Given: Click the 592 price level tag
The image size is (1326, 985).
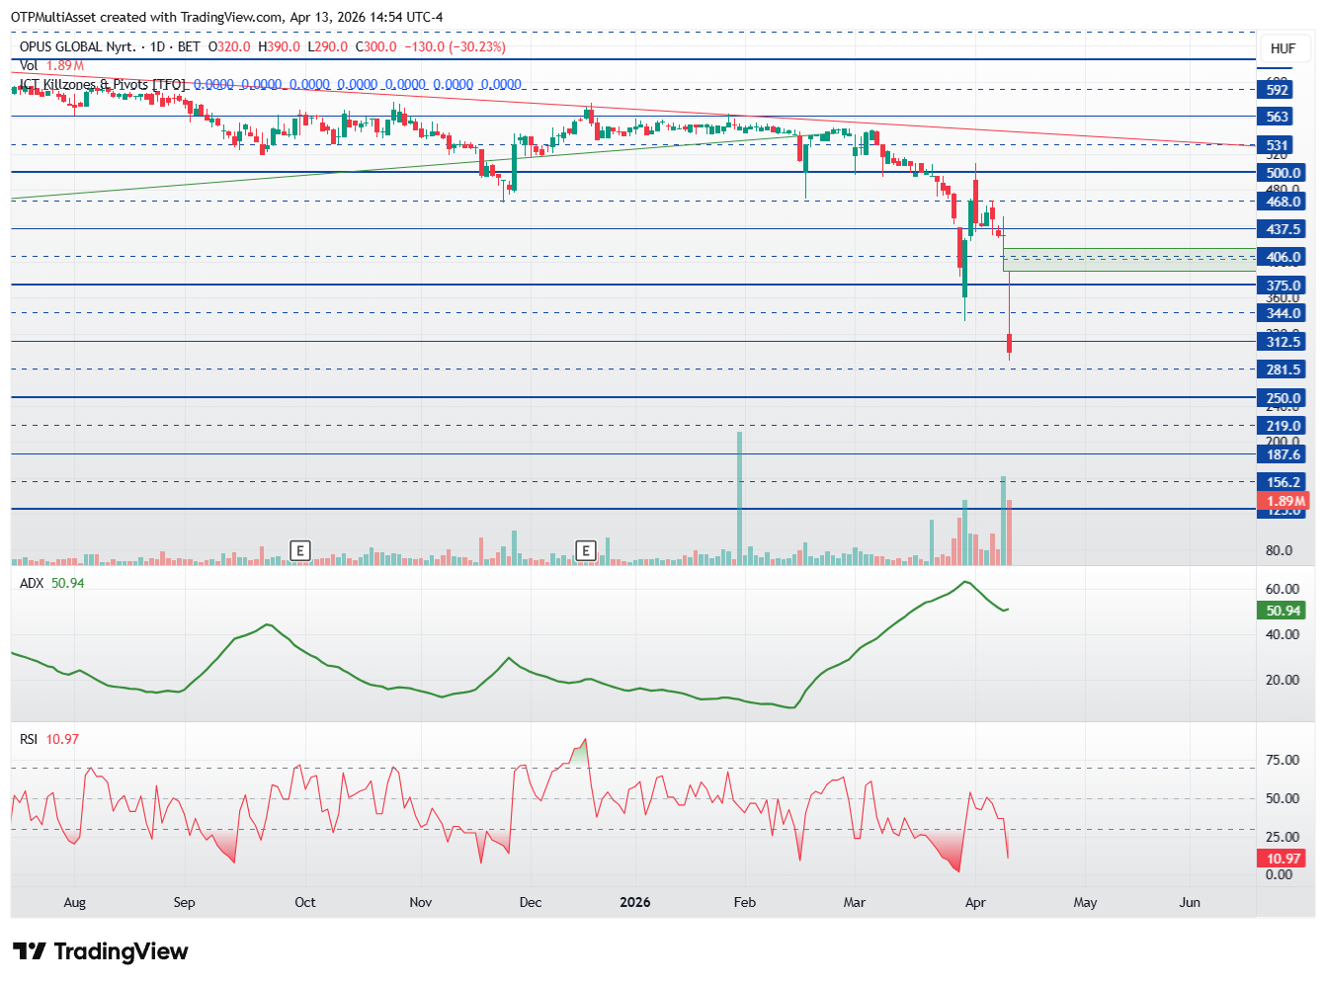Looking at the screenshot, I should [x=1278, y=90].
